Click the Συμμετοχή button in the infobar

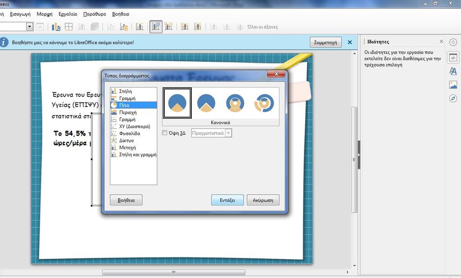325,42
